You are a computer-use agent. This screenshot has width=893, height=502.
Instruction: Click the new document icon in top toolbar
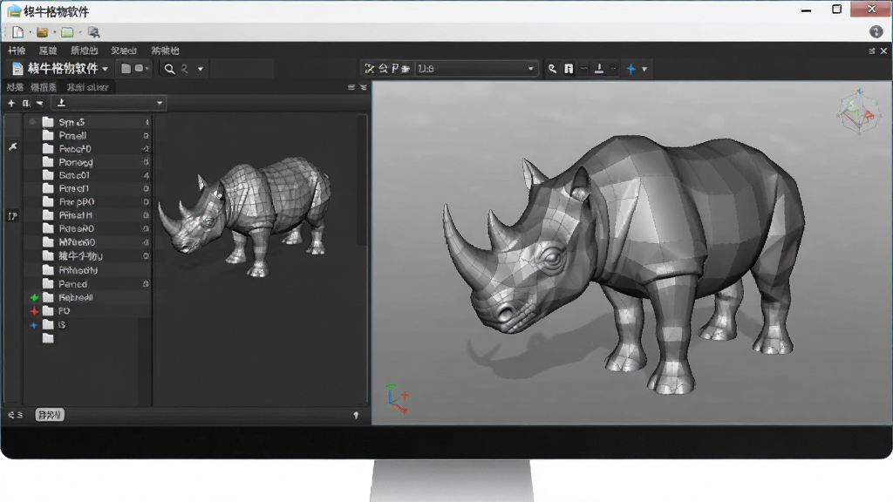(x=18, y=32)
